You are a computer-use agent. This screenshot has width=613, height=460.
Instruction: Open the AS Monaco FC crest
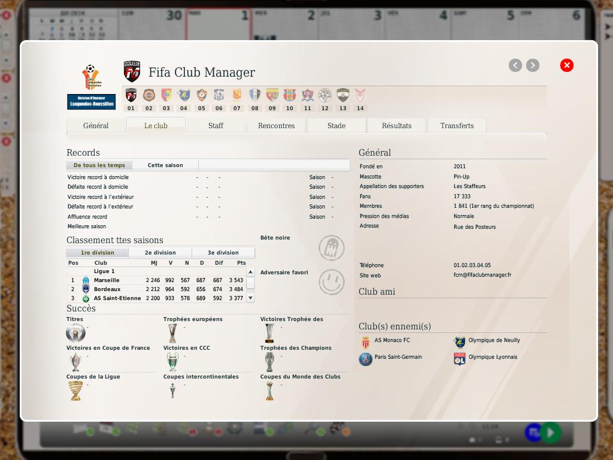[x=366, y=342]
